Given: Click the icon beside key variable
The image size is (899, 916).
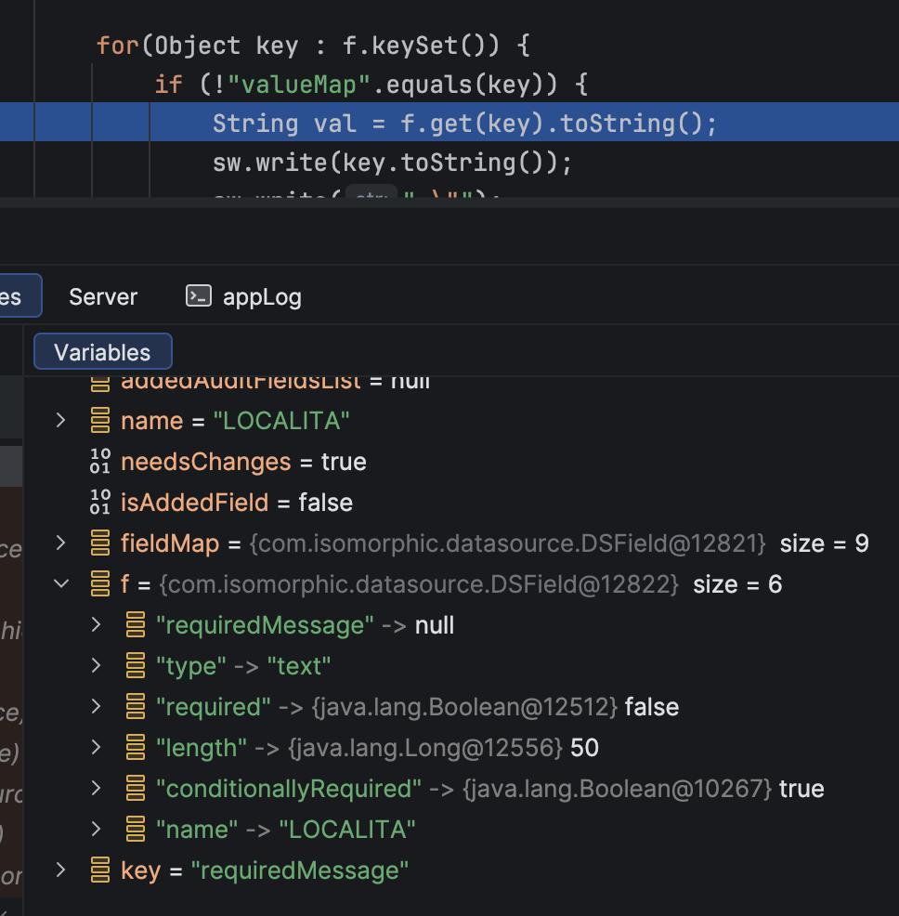Looking at the screenshot, I should pyautogui.click(x=100, y=870).
